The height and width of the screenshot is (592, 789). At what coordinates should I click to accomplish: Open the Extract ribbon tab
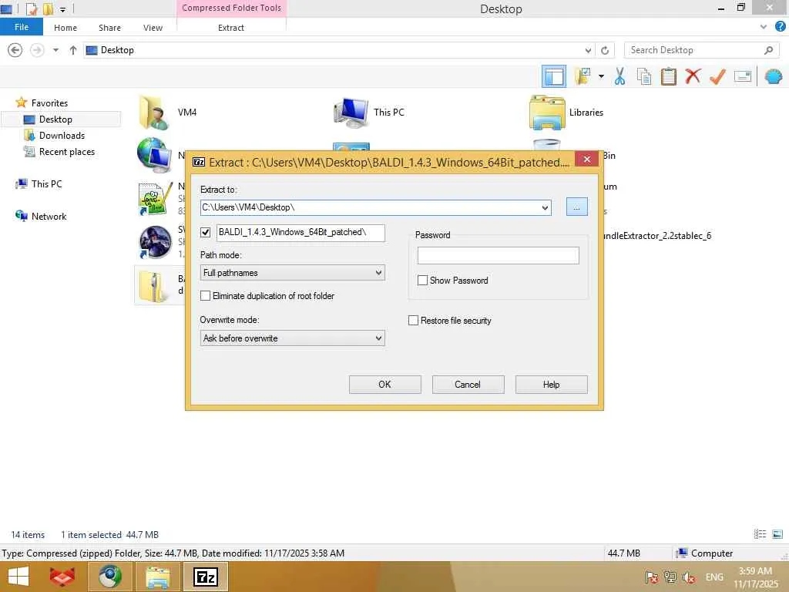point(231,28)
